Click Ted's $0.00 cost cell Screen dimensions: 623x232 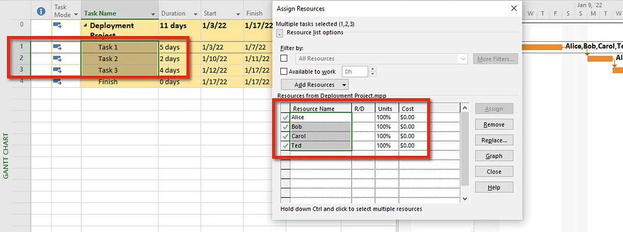[414, 146]
